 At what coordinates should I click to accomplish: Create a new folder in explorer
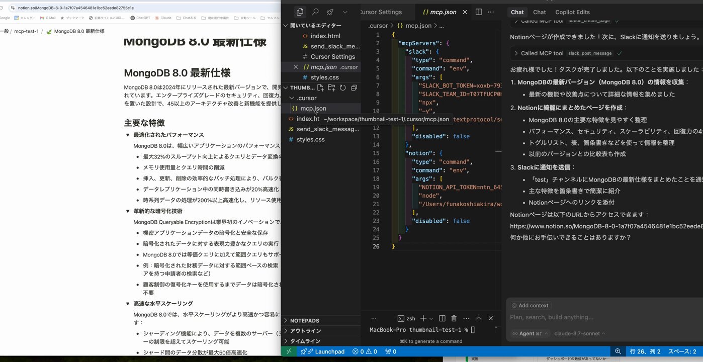pyautogui.click(x=331, y=87)
